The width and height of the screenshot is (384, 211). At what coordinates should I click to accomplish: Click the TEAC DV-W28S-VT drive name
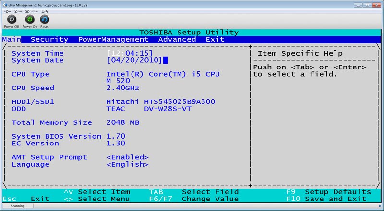pyautogui.click(x=149, y=109)
